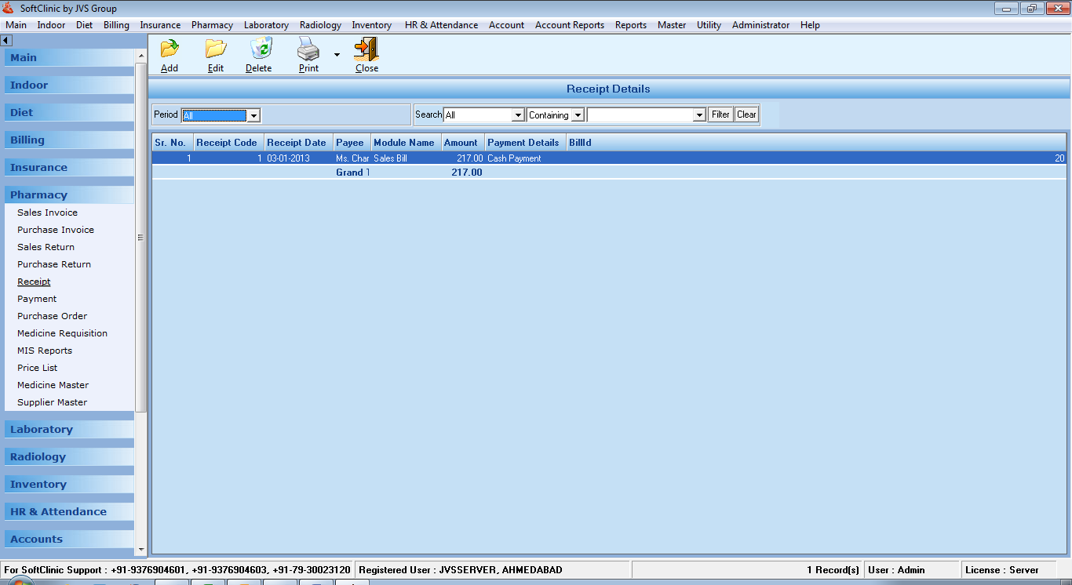The height and width of the screenshot is (585, 1072).
Task: Expand the Laboratory sidebar section
Action: (x=42, y=429)
